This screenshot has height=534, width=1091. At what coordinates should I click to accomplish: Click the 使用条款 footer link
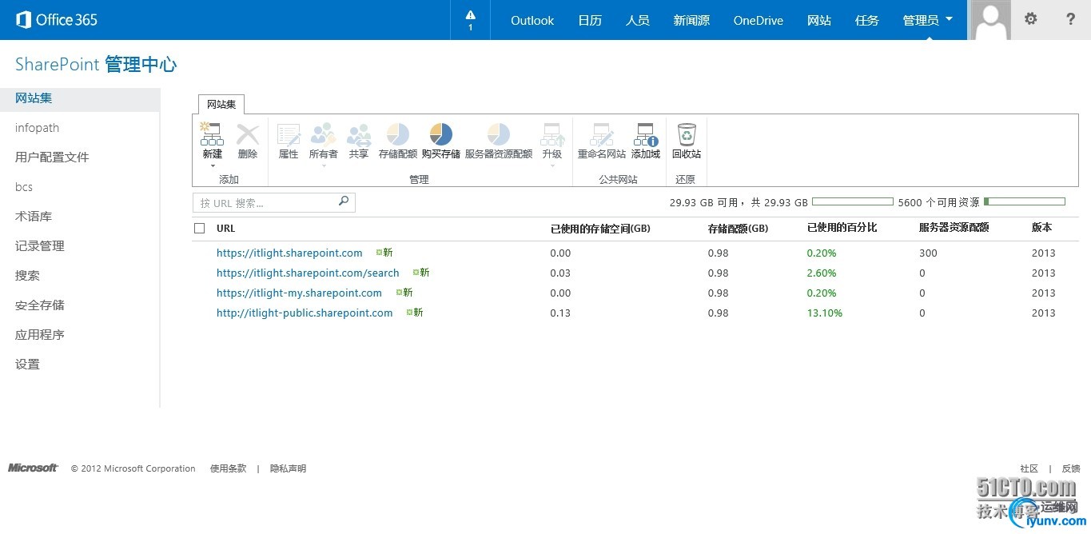(229, 468)
